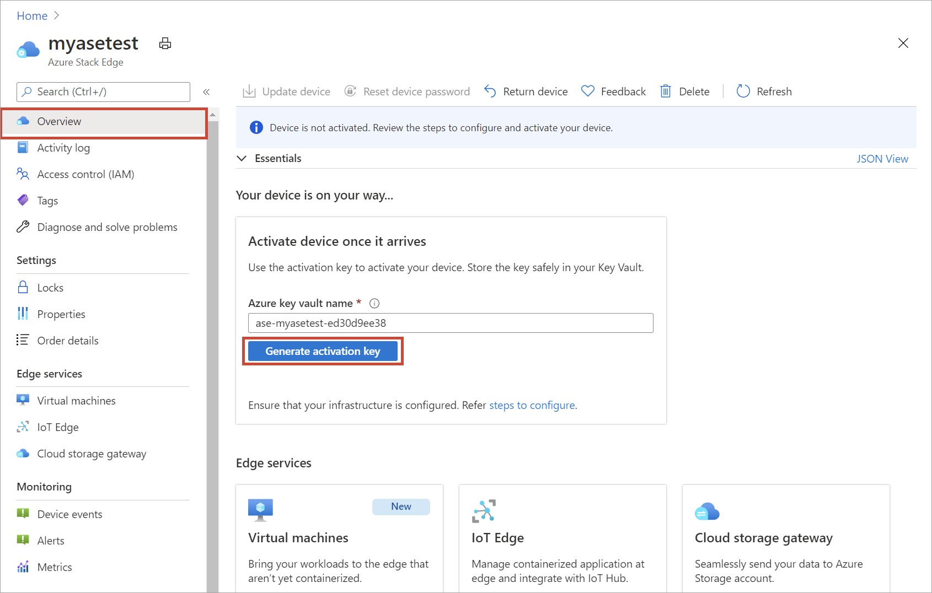Send Feedback from the toolbar
This screenshot has width=932, height=593.
point(613,91)
